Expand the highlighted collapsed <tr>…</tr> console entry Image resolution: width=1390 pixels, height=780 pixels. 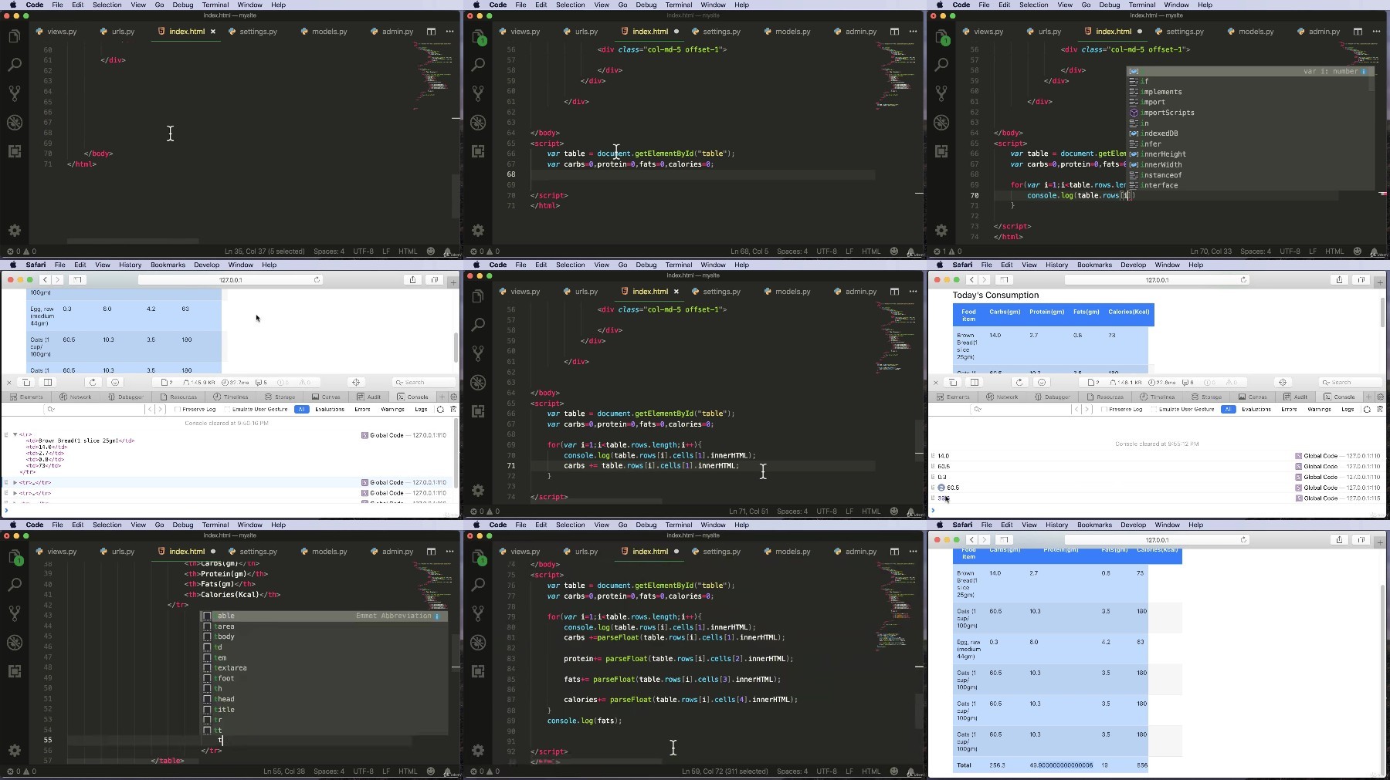[15, 482]
